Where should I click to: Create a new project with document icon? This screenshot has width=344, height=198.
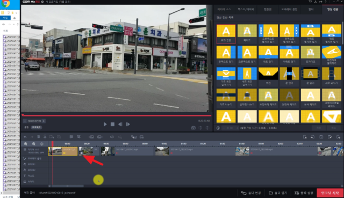(x=305, y=137)
